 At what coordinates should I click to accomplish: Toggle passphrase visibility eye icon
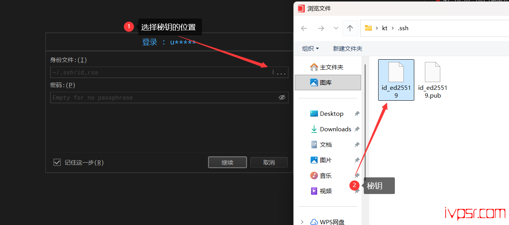pos(282,98)
